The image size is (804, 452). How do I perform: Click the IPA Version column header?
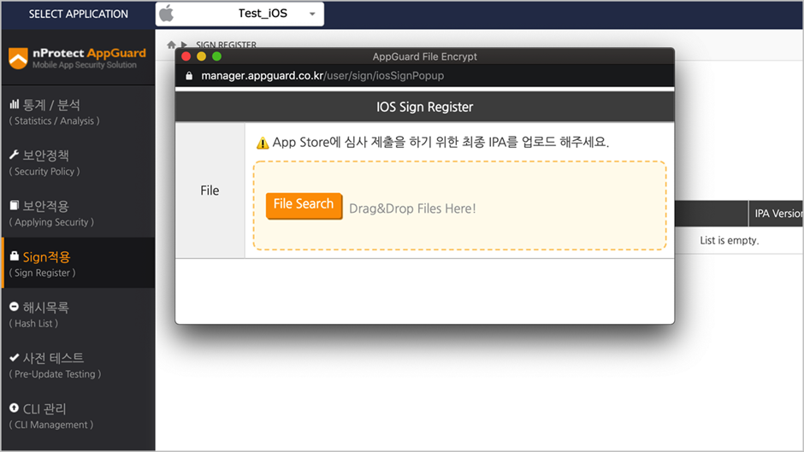777,214
